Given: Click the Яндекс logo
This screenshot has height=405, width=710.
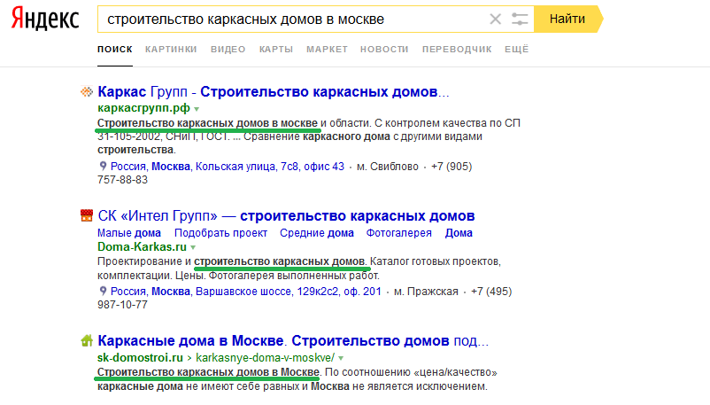Looking at the screenshot, I should click(42, 19).
